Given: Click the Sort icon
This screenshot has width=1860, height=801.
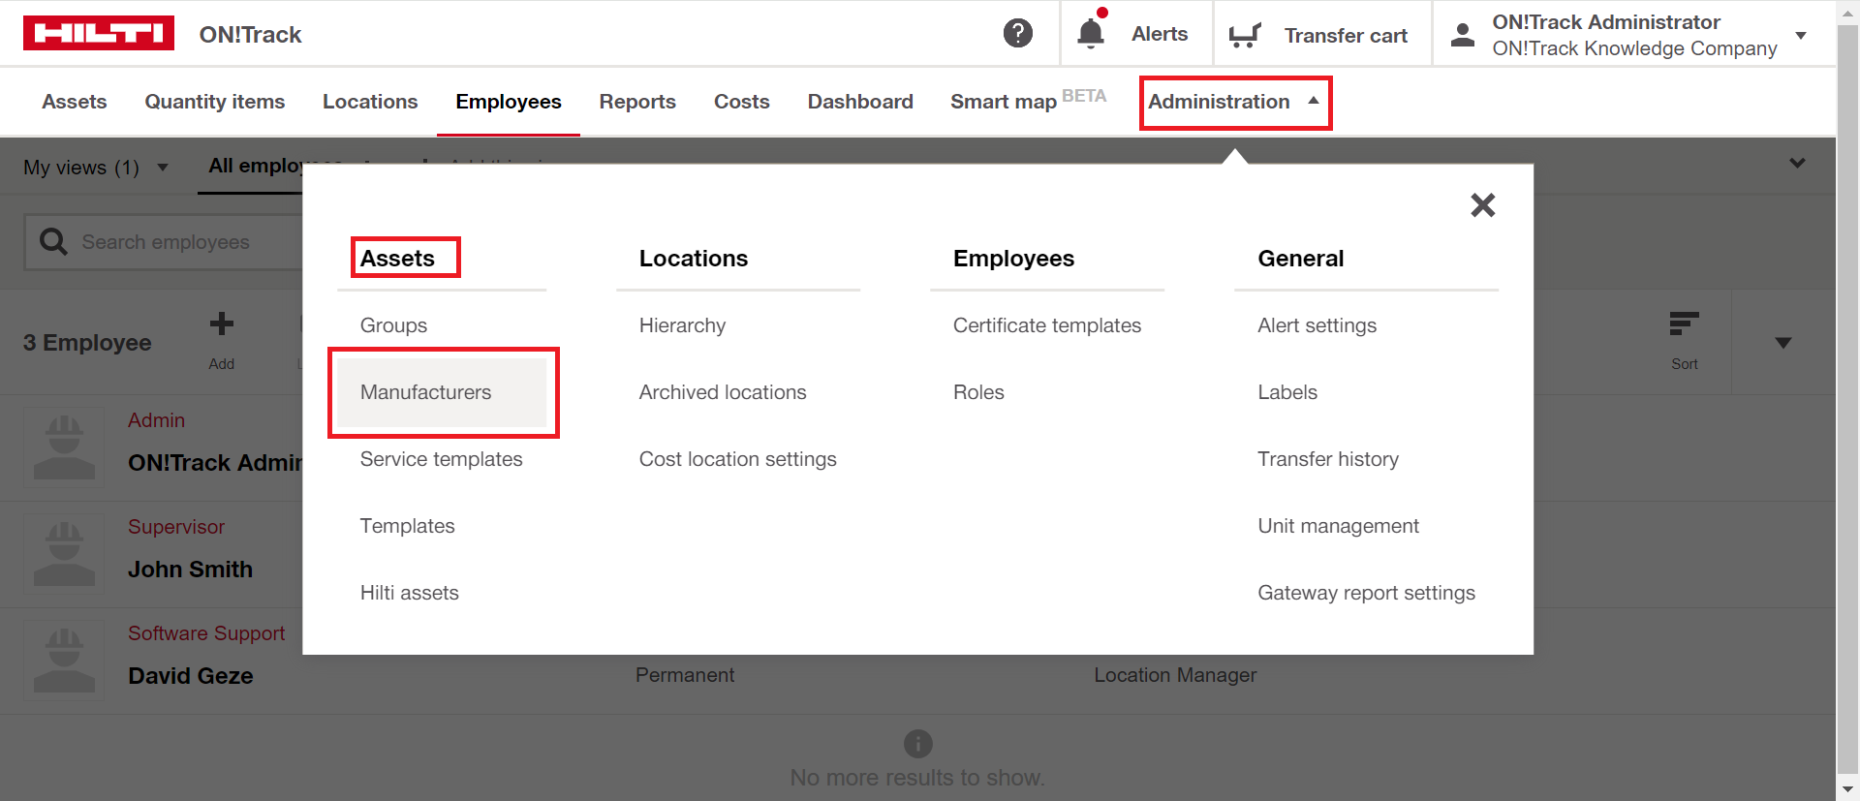Looking at the screenshot, I should (x=1684, y=323).
